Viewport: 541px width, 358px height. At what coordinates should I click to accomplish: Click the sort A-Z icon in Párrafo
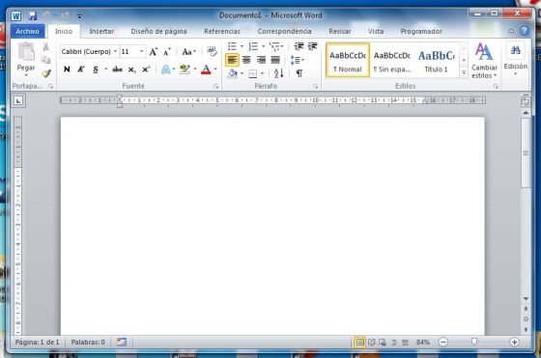(x=278, y=73)
